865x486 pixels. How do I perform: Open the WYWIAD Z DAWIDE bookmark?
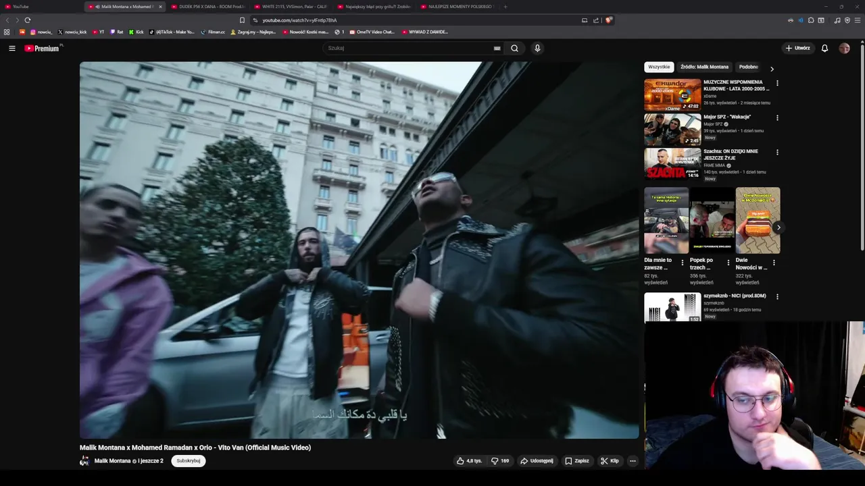(424, 32)
